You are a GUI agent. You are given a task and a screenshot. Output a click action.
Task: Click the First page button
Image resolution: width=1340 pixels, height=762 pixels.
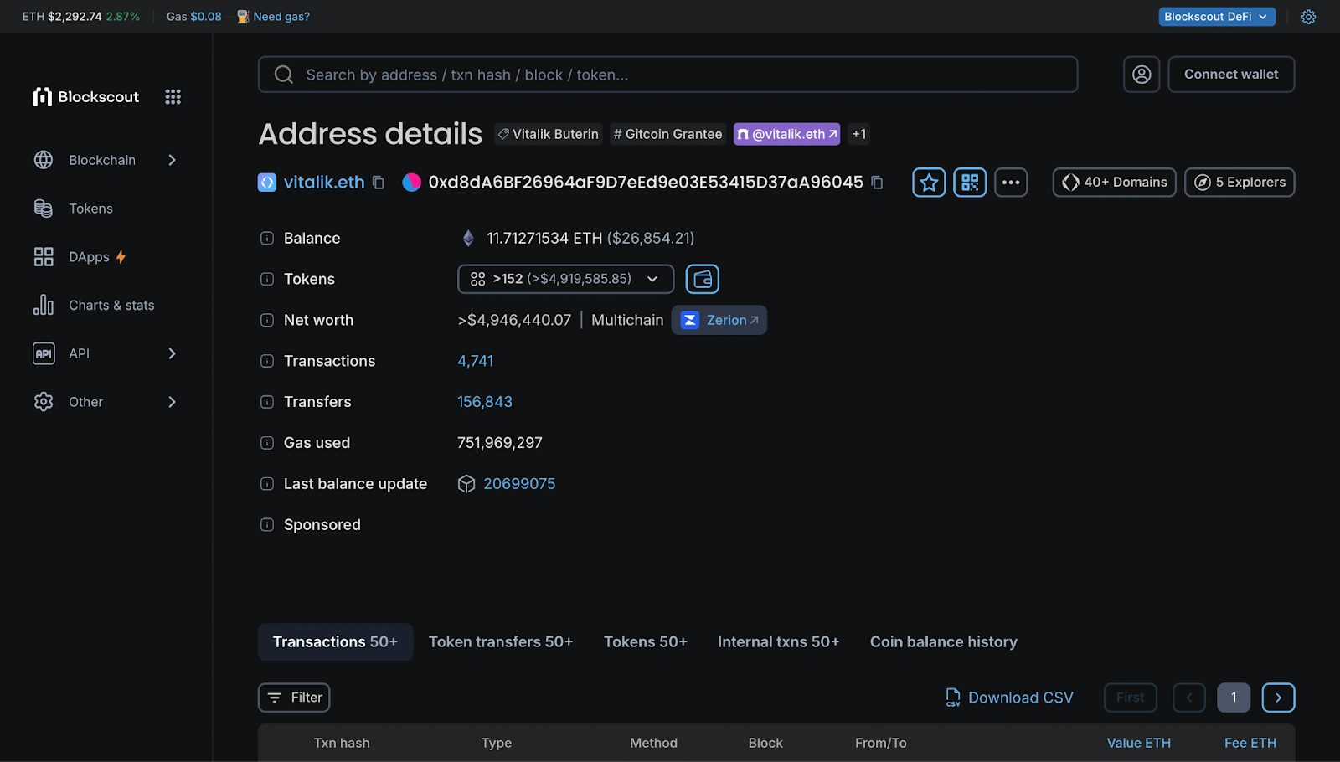coord(1131,698)
